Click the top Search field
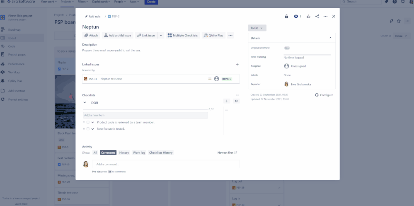This screenshot has width=414, height=206. [361, 2]
